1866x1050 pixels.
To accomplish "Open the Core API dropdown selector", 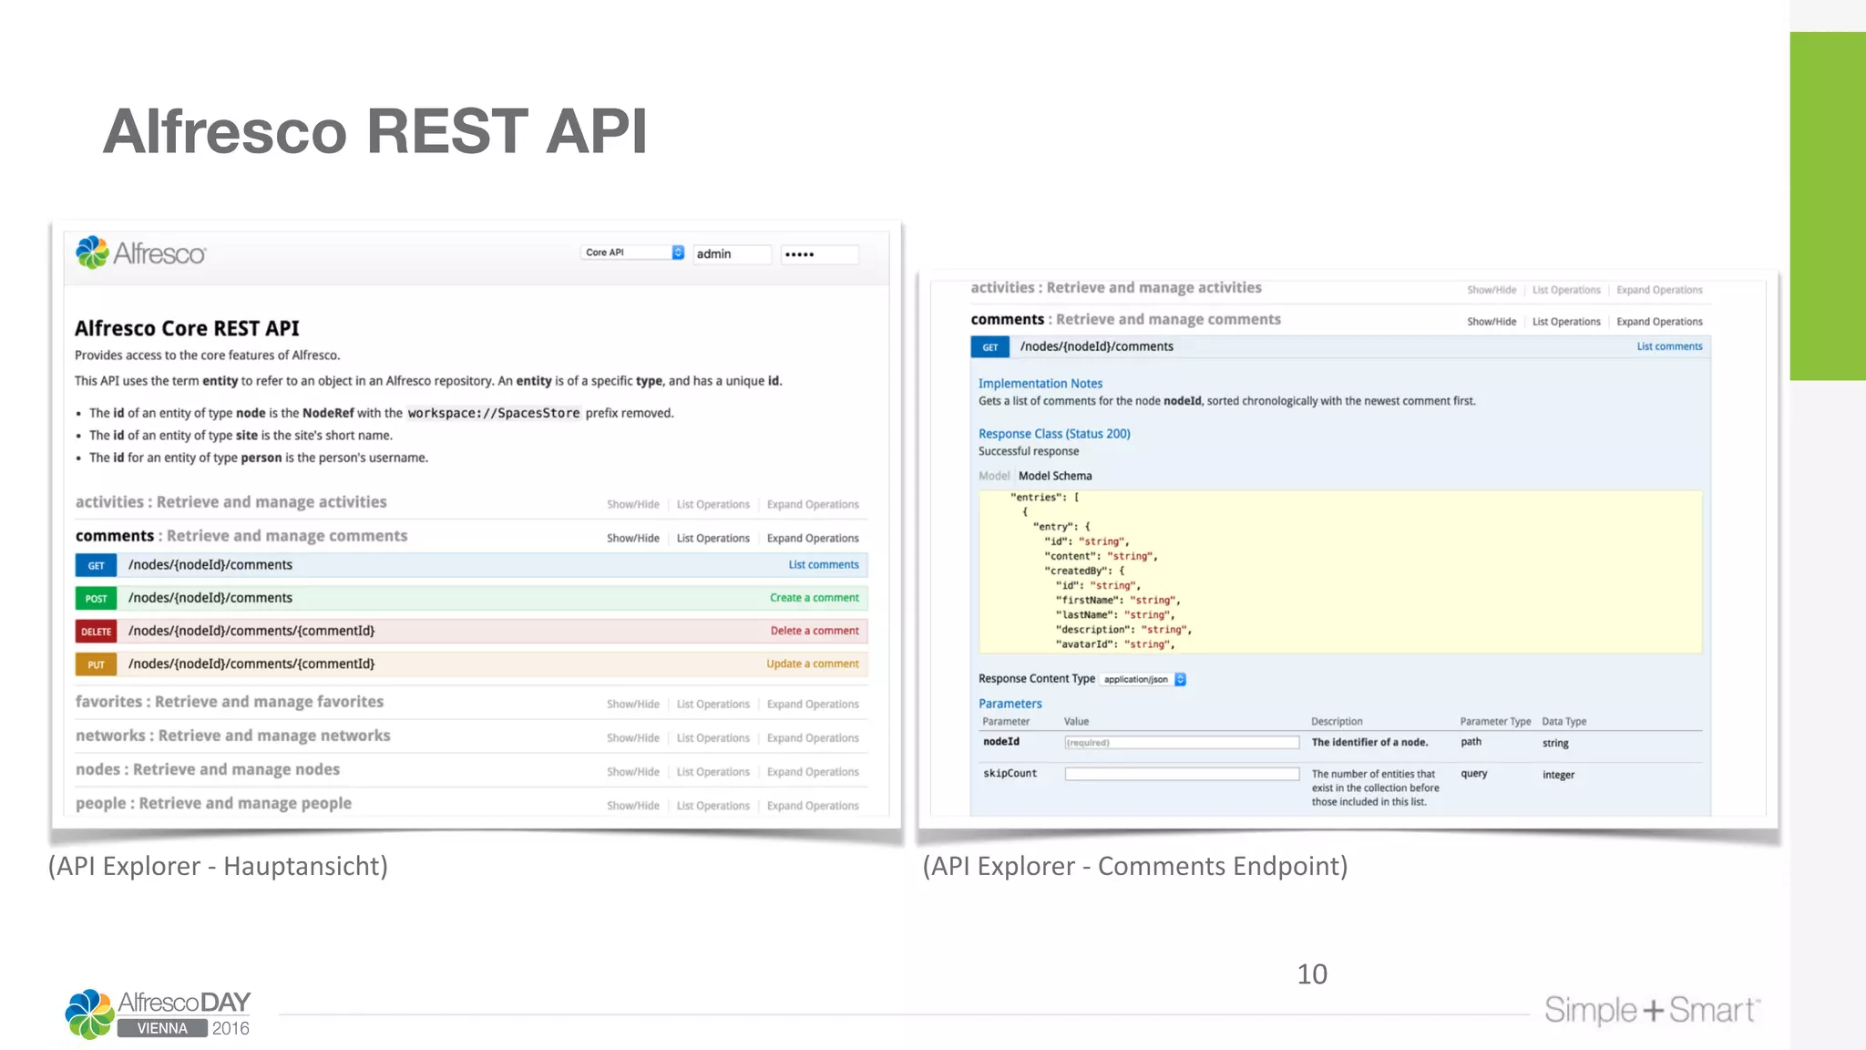I will 632,252.
